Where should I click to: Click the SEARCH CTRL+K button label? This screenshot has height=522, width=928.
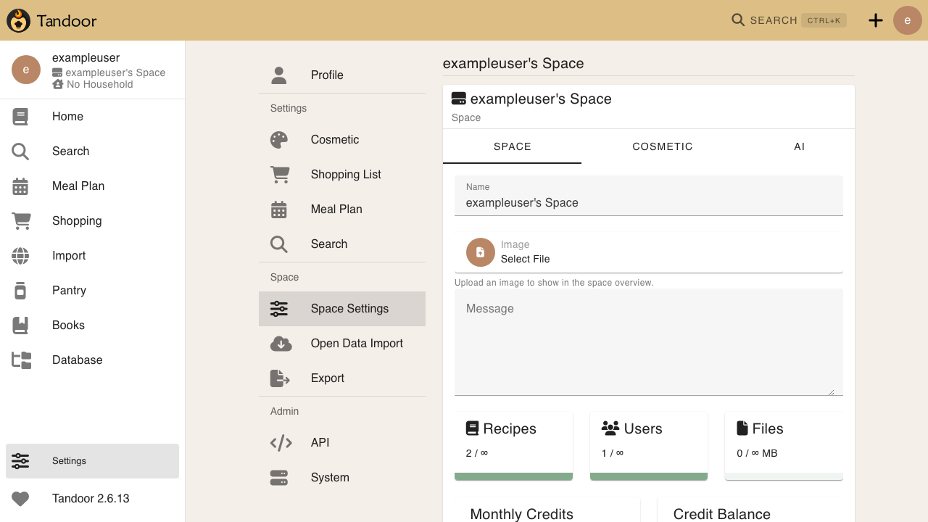(x=789, y=20)
